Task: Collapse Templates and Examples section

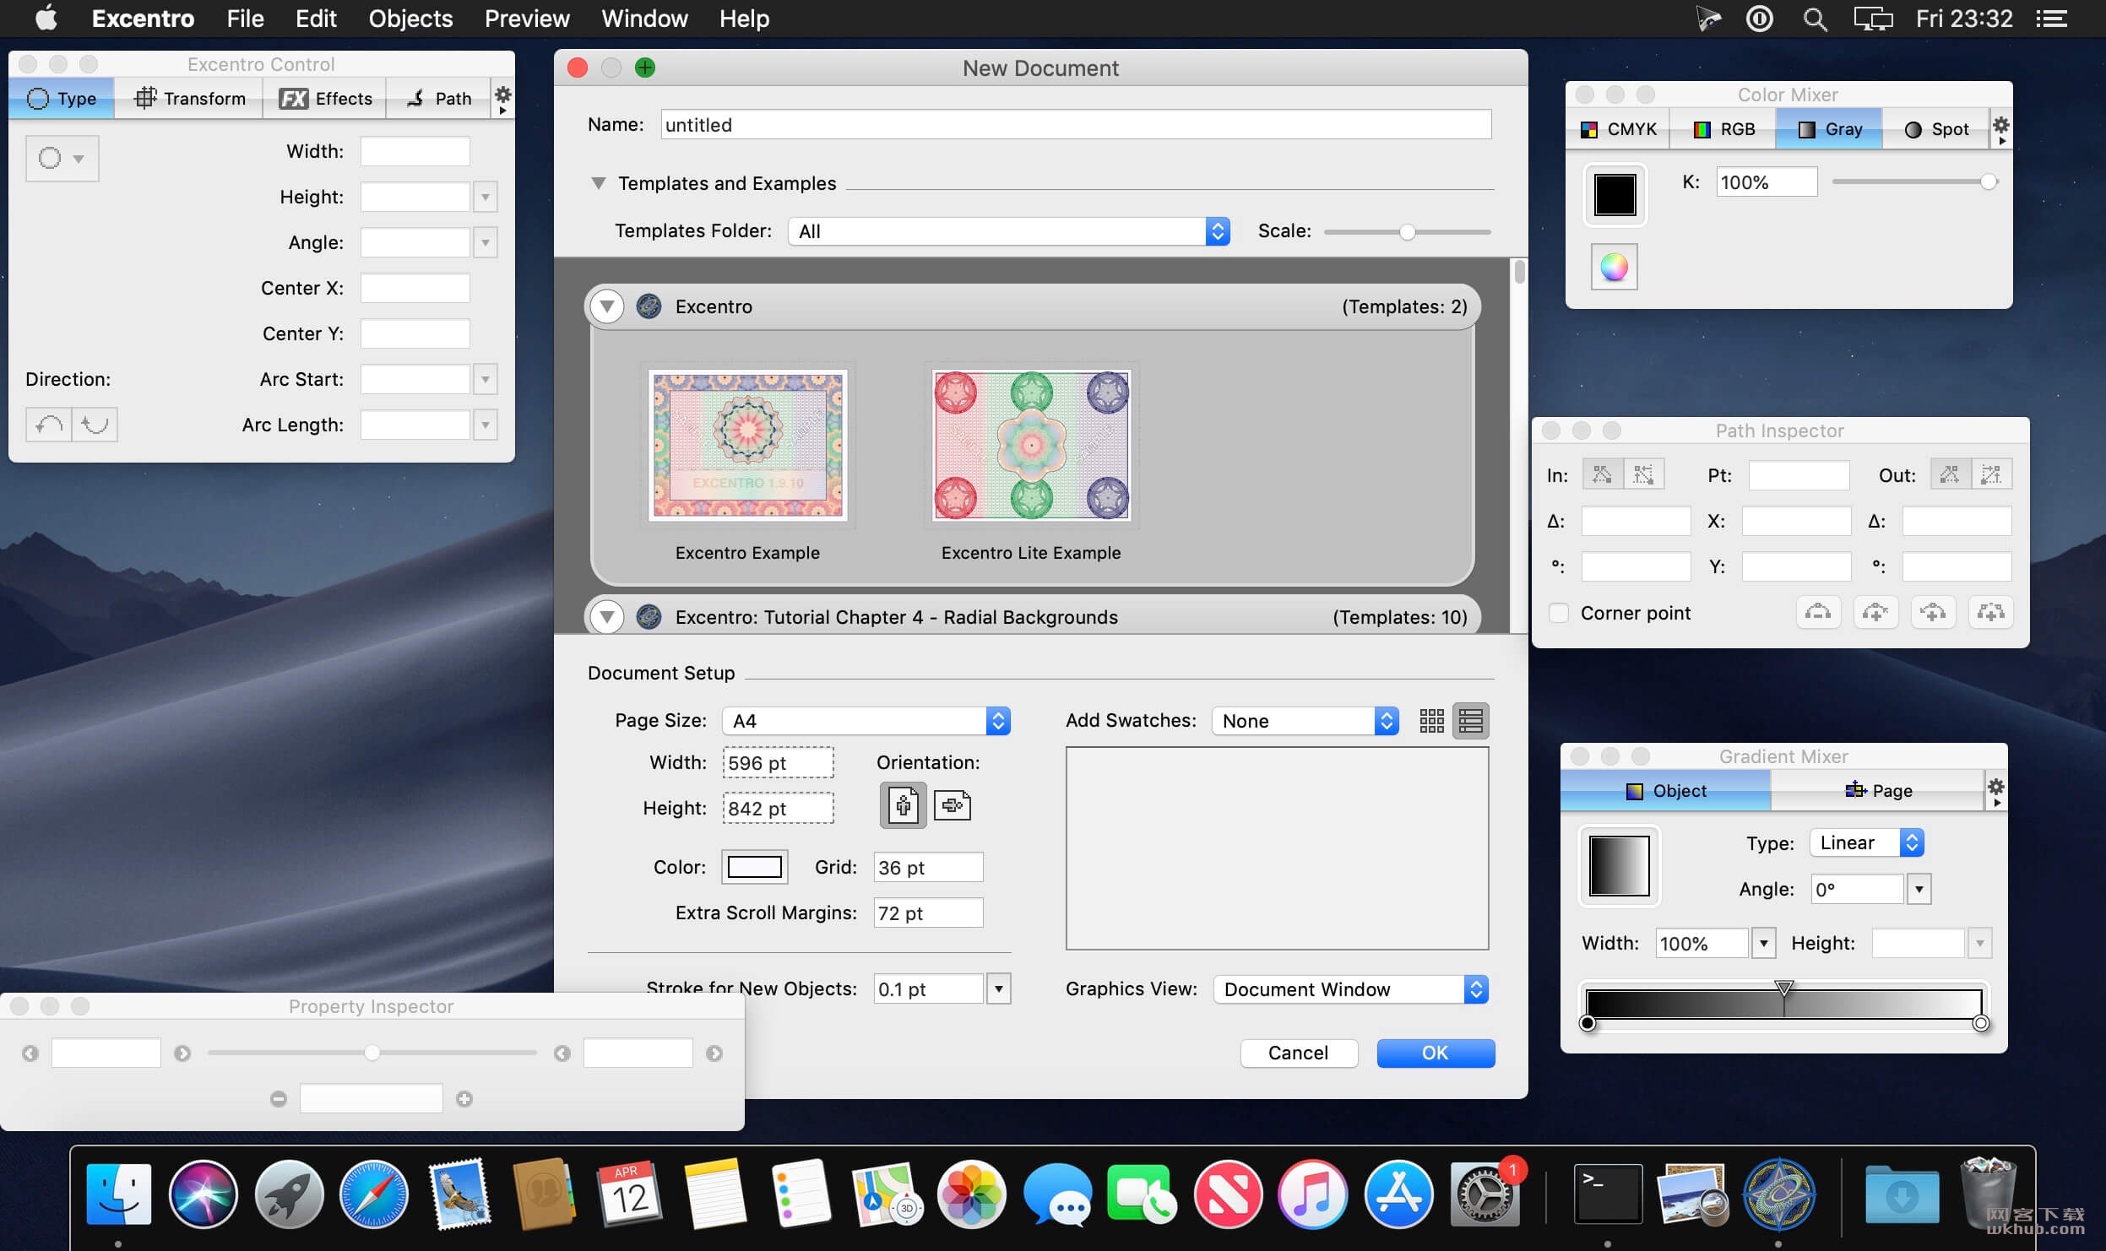Action: [x=598, y=183]
